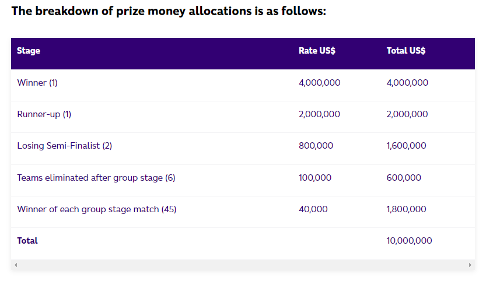Select the "Winner (1)" row label
Screen dimensions: 493x281
pos(37,83)
